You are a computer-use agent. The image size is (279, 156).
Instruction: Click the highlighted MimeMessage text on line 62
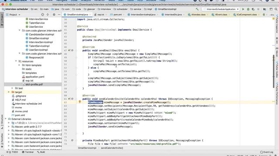[95, 102]
